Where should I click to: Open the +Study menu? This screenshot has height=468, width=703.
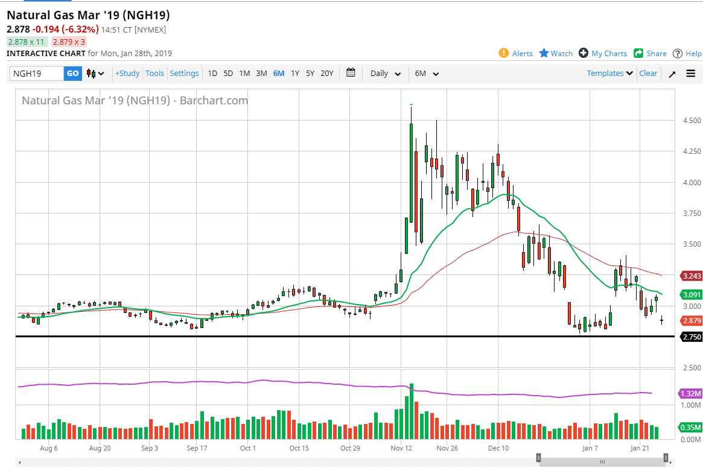127,73
